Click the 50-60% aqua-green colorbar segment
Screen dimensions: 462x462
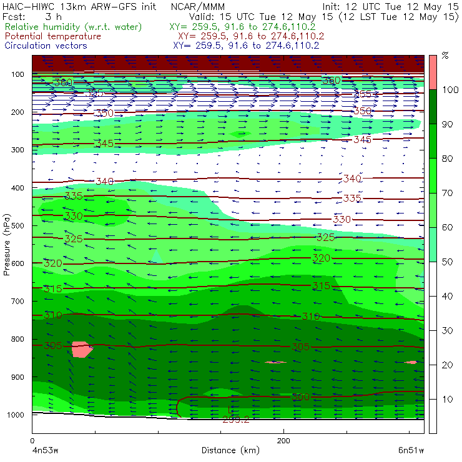433,245
